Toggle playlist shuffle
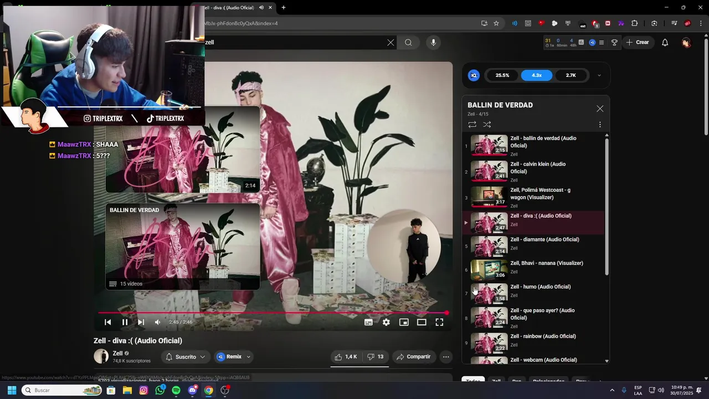Viewport: 709px width, 399px height. tap(487, 125)
